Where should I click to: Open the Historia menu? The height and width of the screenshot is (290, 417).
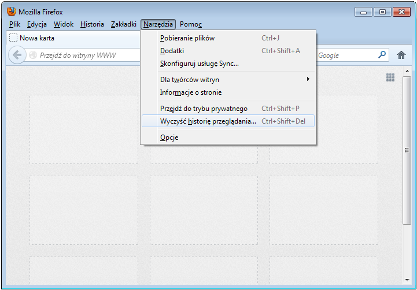pyautogui.click(x=92, y=24)
